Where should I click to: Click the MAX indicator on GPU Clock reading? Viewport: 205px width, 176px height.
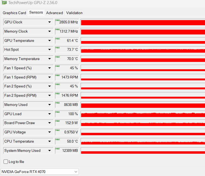[x=58, y=20]
